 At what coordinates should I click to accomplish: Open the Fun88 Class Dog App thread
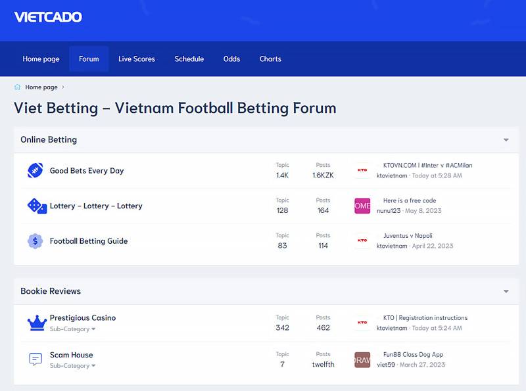pyautogui.click(x=413, y=354)
